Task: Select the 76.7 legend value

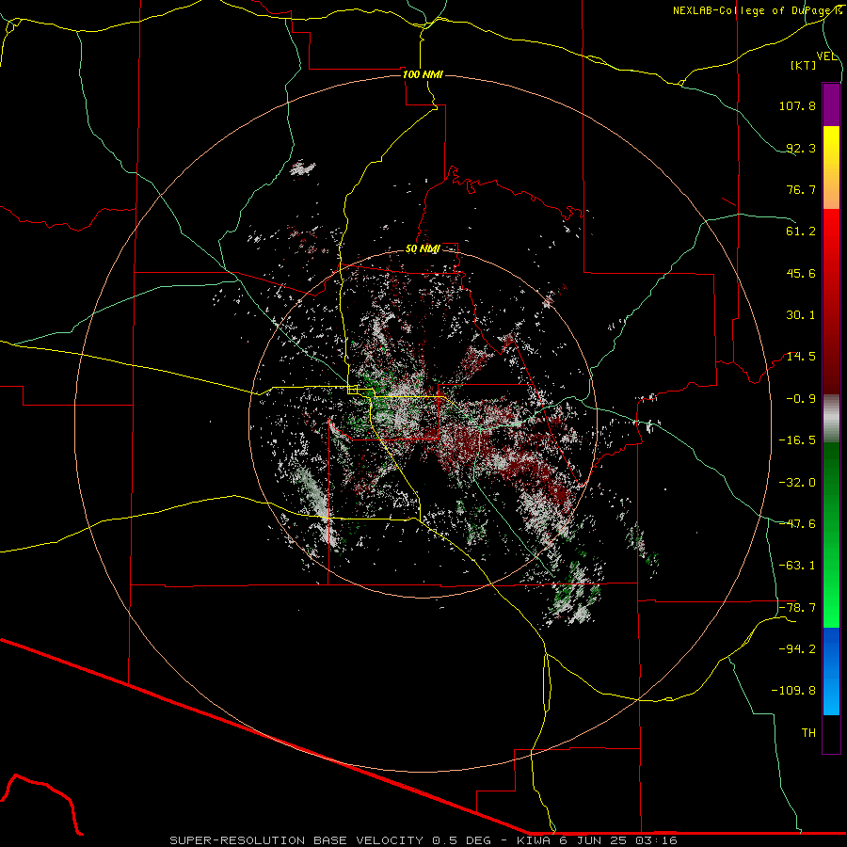Action: [x=801, y=189]
